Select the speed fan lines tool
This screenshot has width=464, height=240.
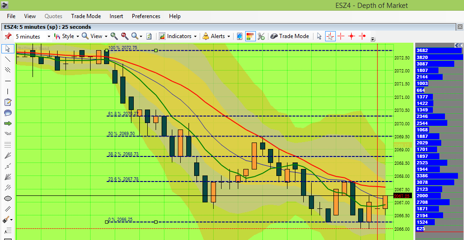[8, 177]
